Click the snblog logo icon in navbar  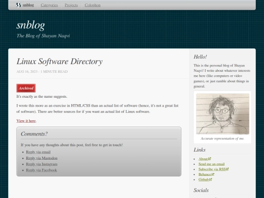(x=19, y=5)
